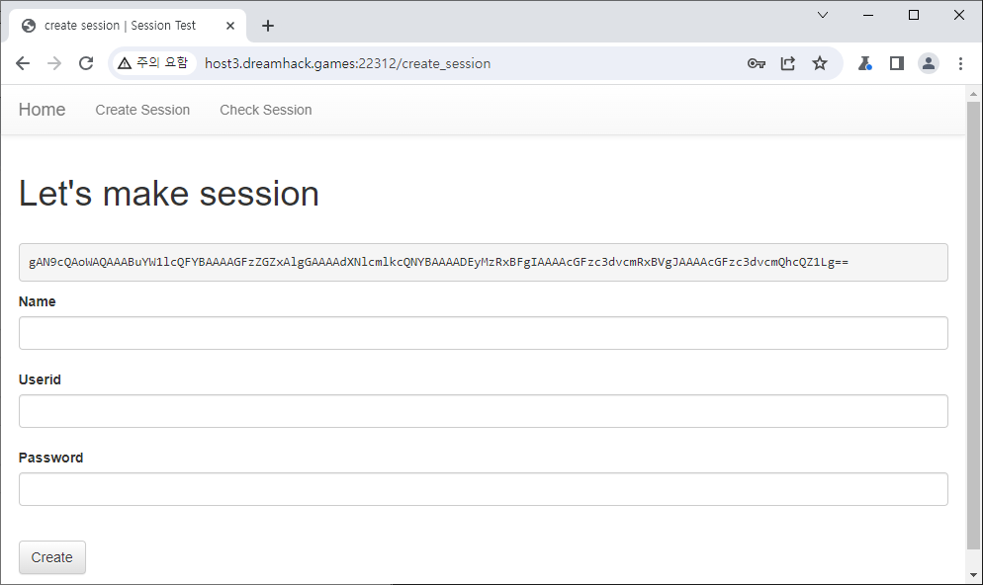
Task: Focus the Userid input field
Action: (x=483, y=411)
